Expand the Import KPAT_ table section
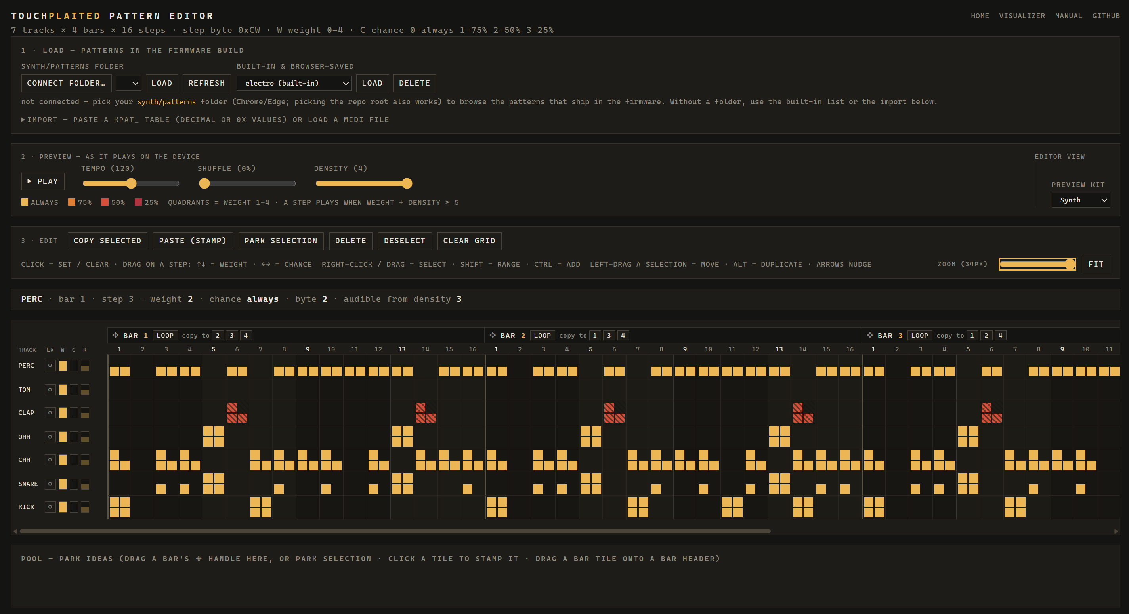This screenshot has height=614, width=1129. pyautogui.click(x=205, y=120)
